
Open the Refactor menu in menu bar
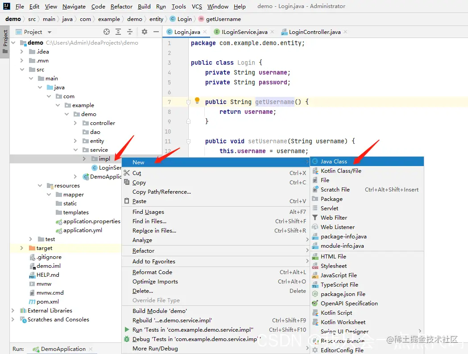pos(121,6)
